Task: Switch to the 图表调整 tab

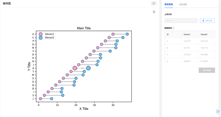Action: [x=183, y=4]
